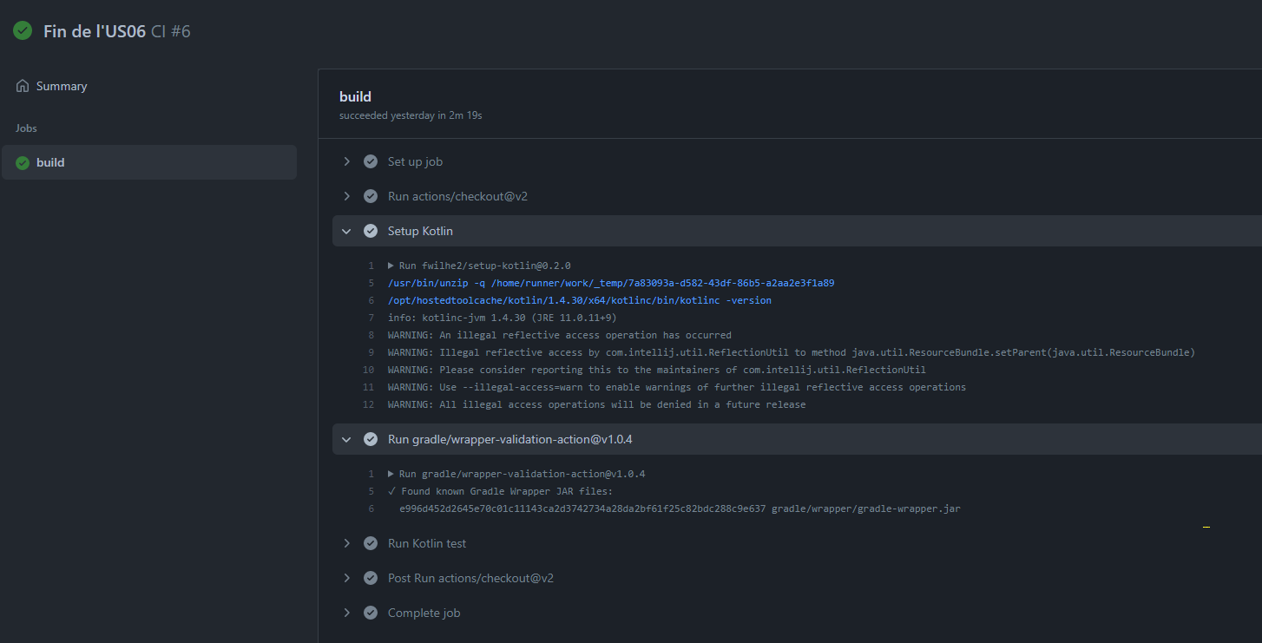Image resolution: width=1262 pixels, height=643 pixels.
Task: Collapse the Setup Kotlin step
Action: point(346,231)
